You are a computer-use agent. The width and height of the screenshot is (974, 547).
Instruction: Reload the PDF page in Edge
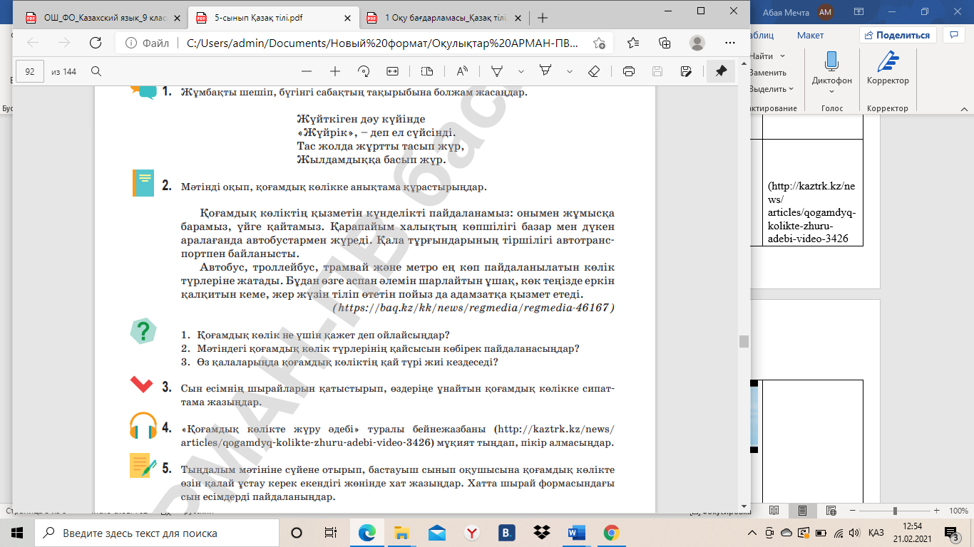(95, 43)
